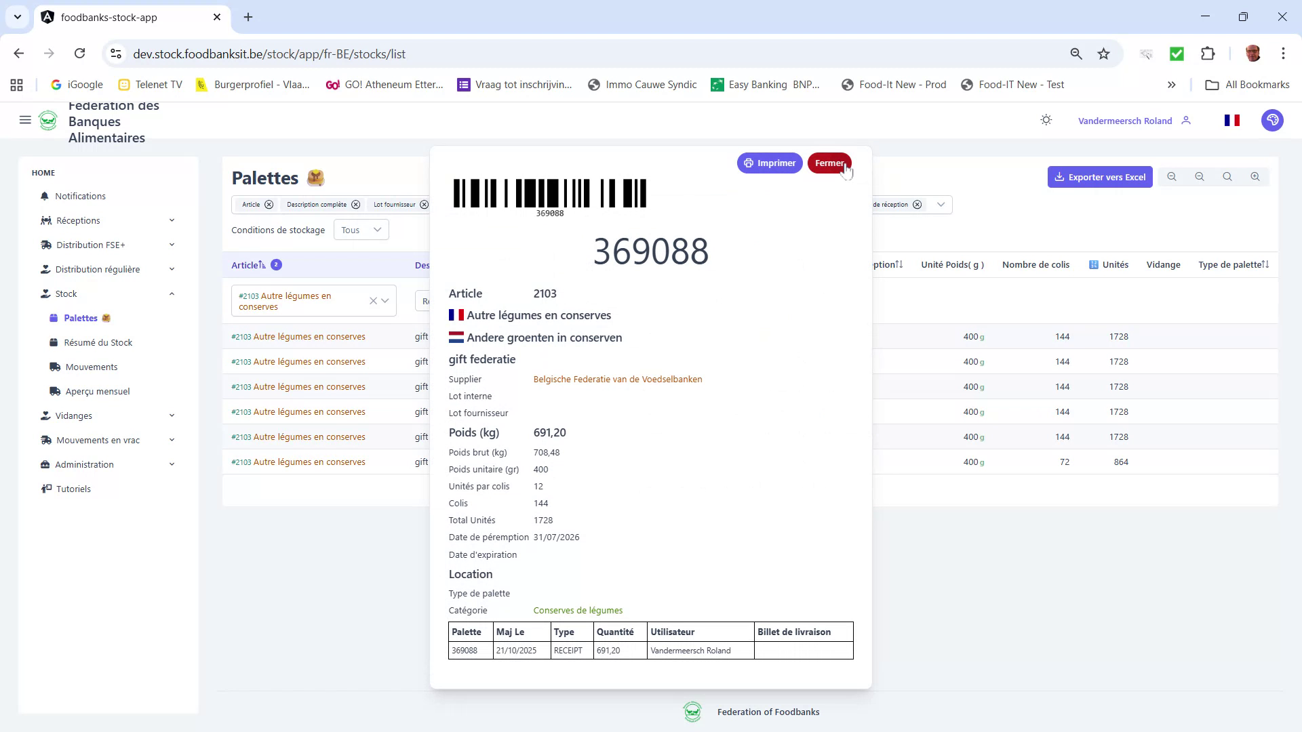Toggle light/dark theme with the sun icon
Image resolution: width=1302 pixels, height=732 pixels.
click(x=1046, y=119)
